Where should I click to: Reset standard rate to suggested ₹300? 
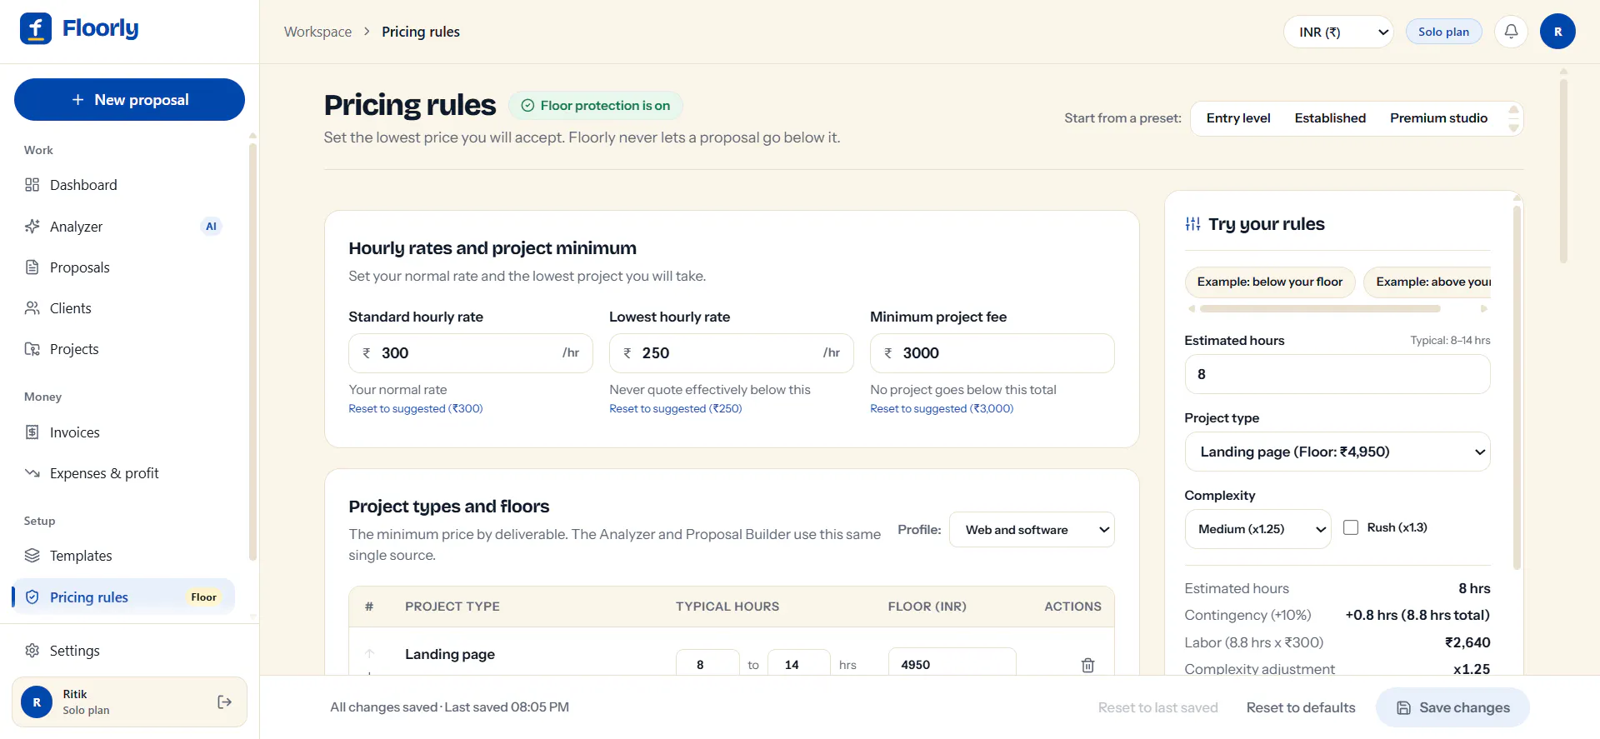click(416, 409)
